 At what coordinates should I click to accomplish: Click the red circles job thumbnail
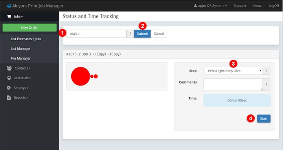(x=84, y=76)
